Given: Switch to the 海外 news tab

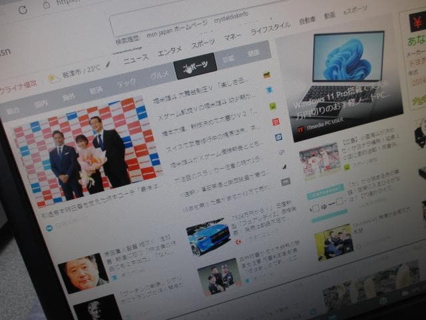Looking at the screenshot, I should [68, 97].
